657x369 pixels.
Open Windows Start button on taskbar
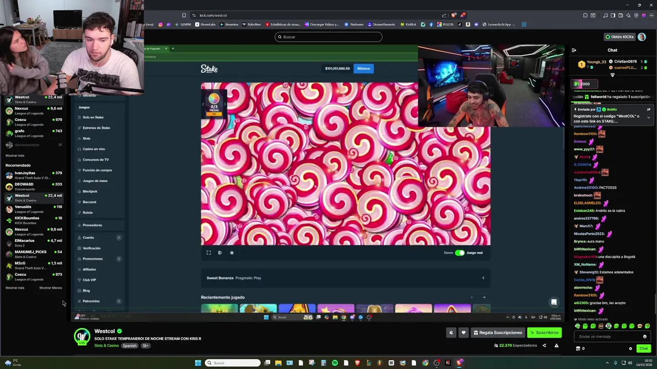click(198, 363)
